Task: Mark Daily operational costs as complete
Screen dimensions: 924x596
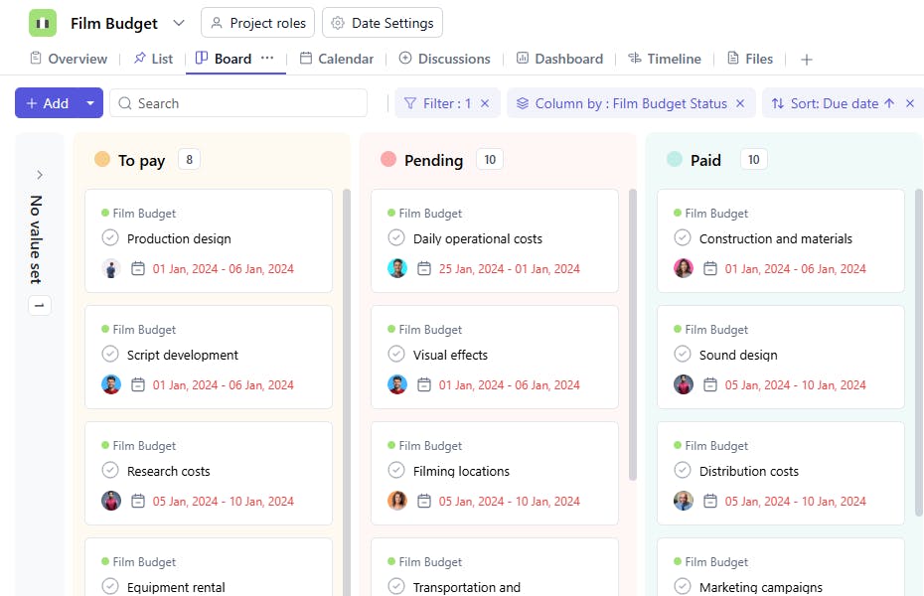Action: (396, 238)
